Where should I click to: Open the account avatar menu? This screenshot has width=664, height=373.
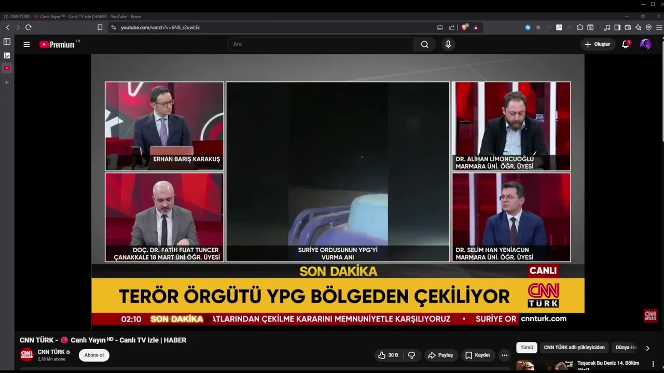[x=645, y=45]
